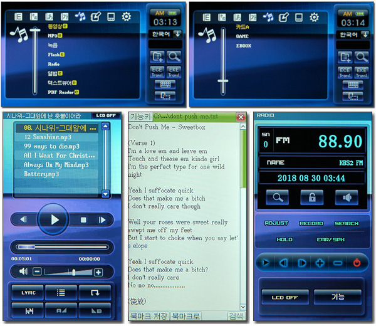This screenshot has height=326, width=376.
Task: Click playlist scroll-down arrow in MP3 player
Action: pos(105,193)
